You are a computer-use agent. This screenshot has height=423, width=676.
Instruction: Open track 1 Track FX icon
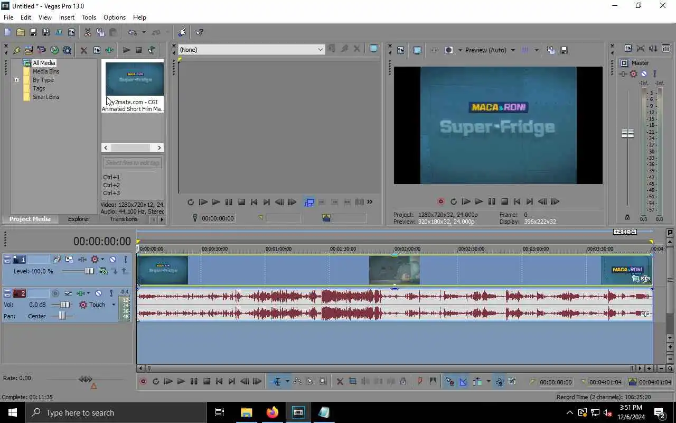[82, 260]
